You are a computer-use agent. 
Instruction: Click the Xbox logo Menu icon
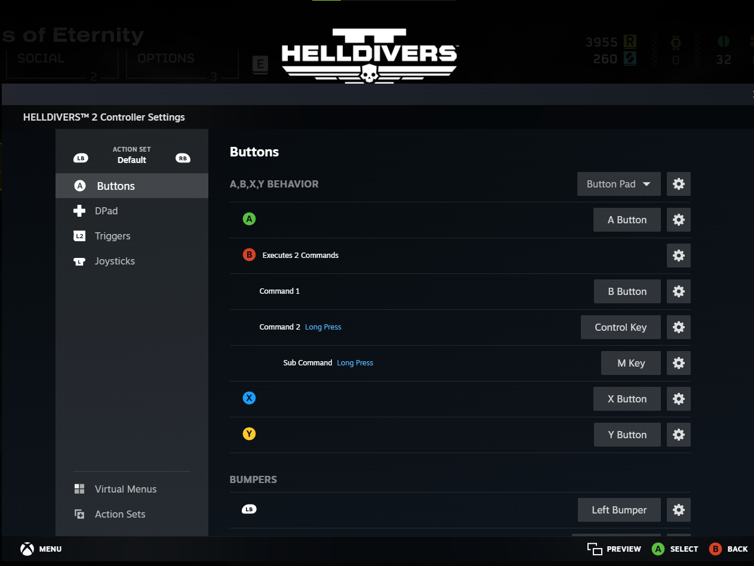click(x=27, y=549)
